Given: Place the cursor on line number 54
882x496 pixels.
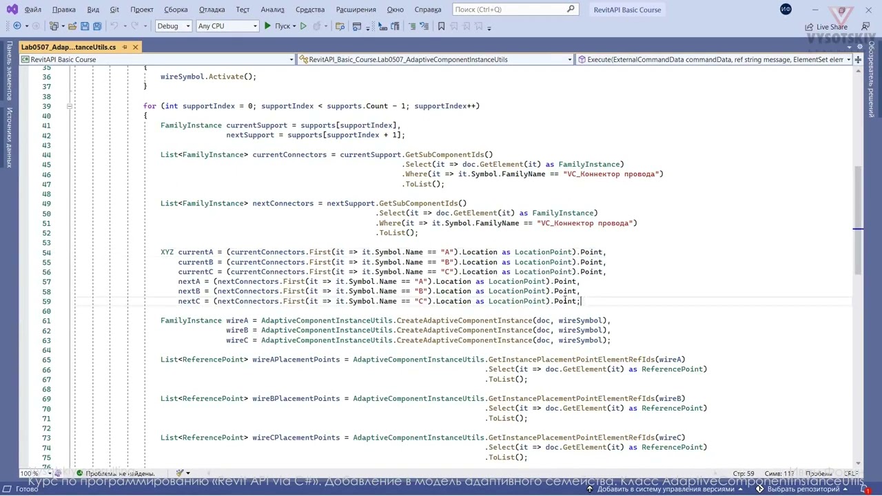Looking at the screenshot, I should click(47, 252).
